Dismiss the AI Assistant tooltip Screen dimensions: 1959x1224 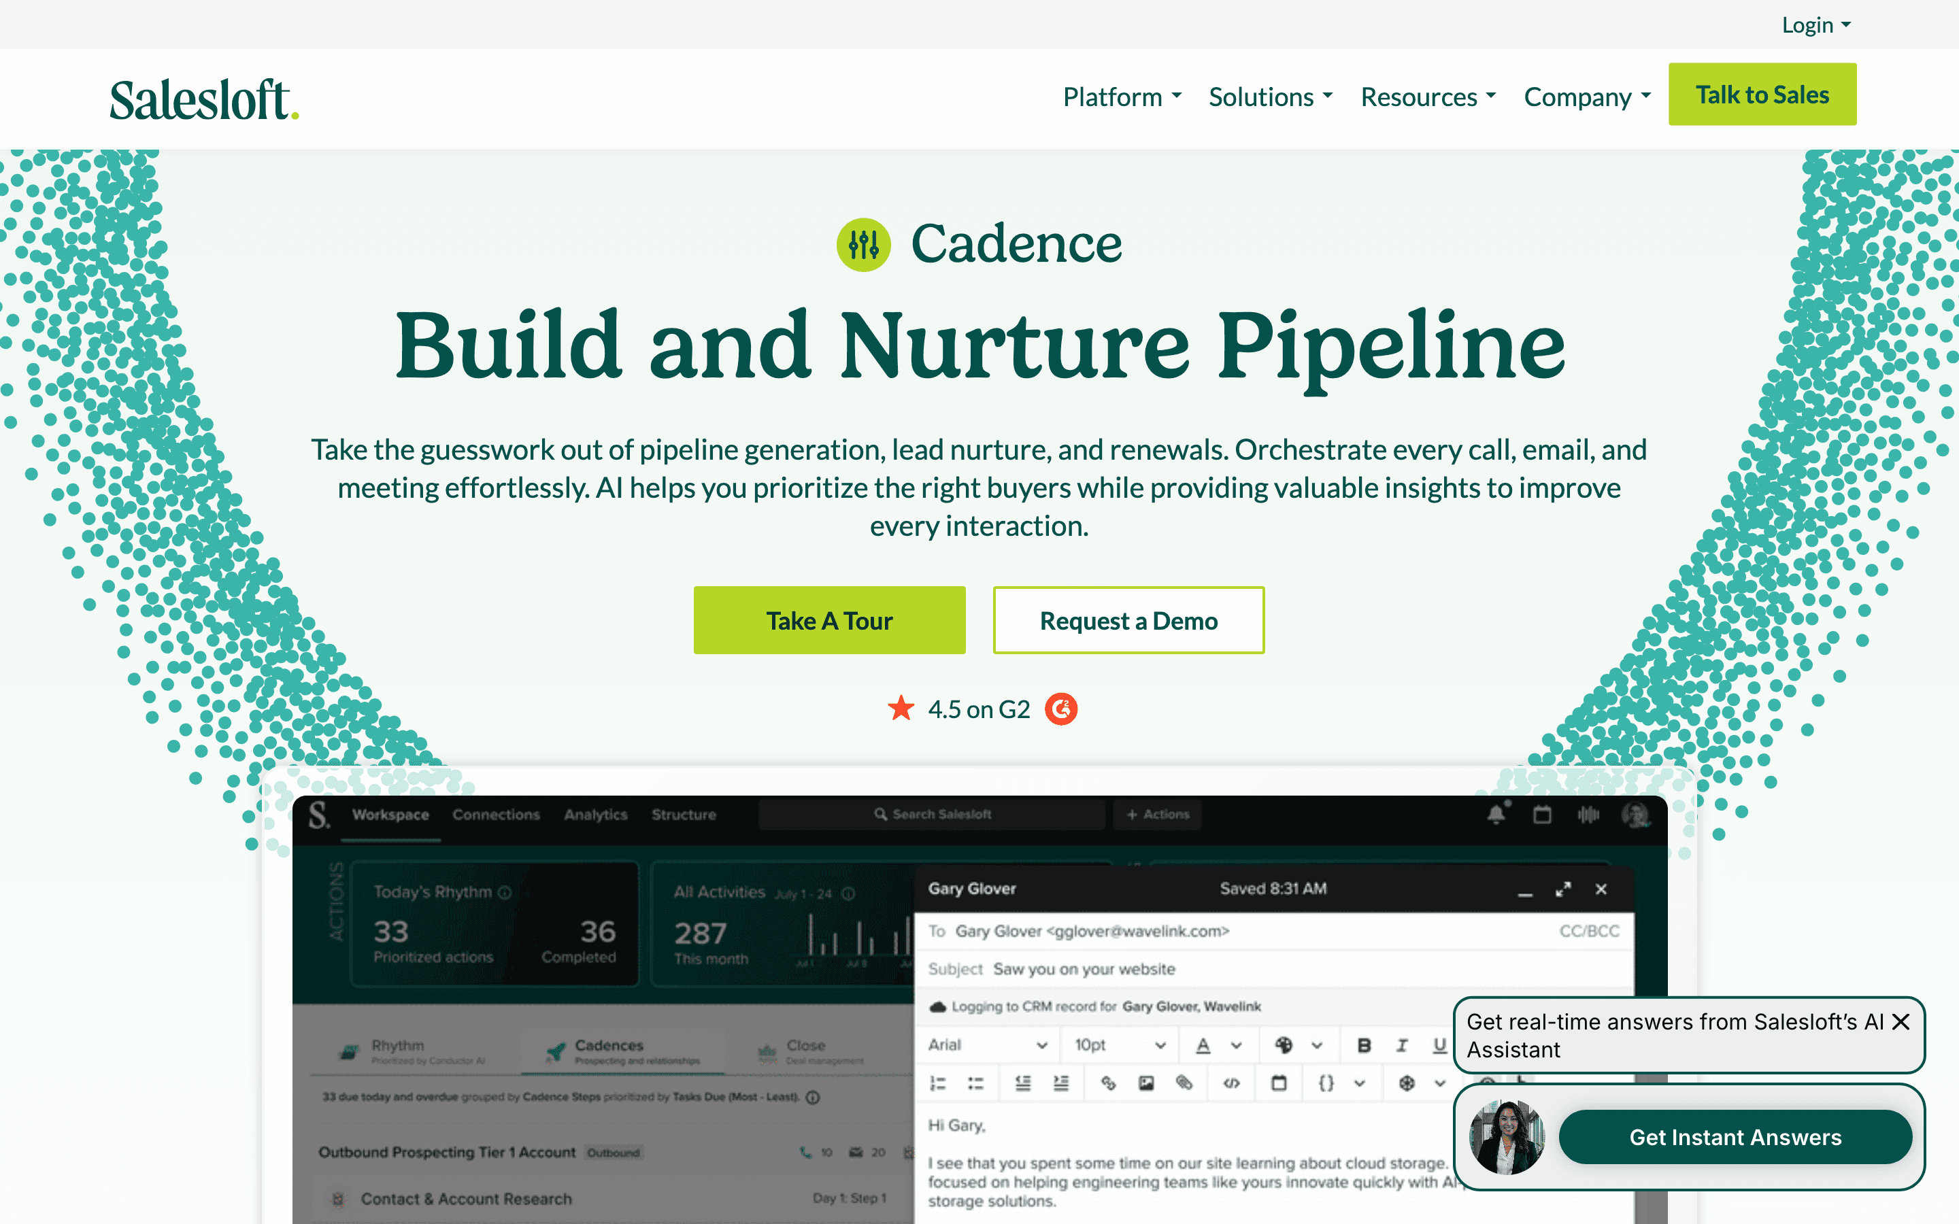(1901, 1021)
